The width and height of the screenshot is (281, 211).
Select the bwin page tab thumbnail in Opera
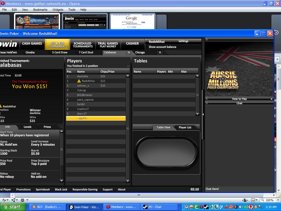tap(85, 21)
